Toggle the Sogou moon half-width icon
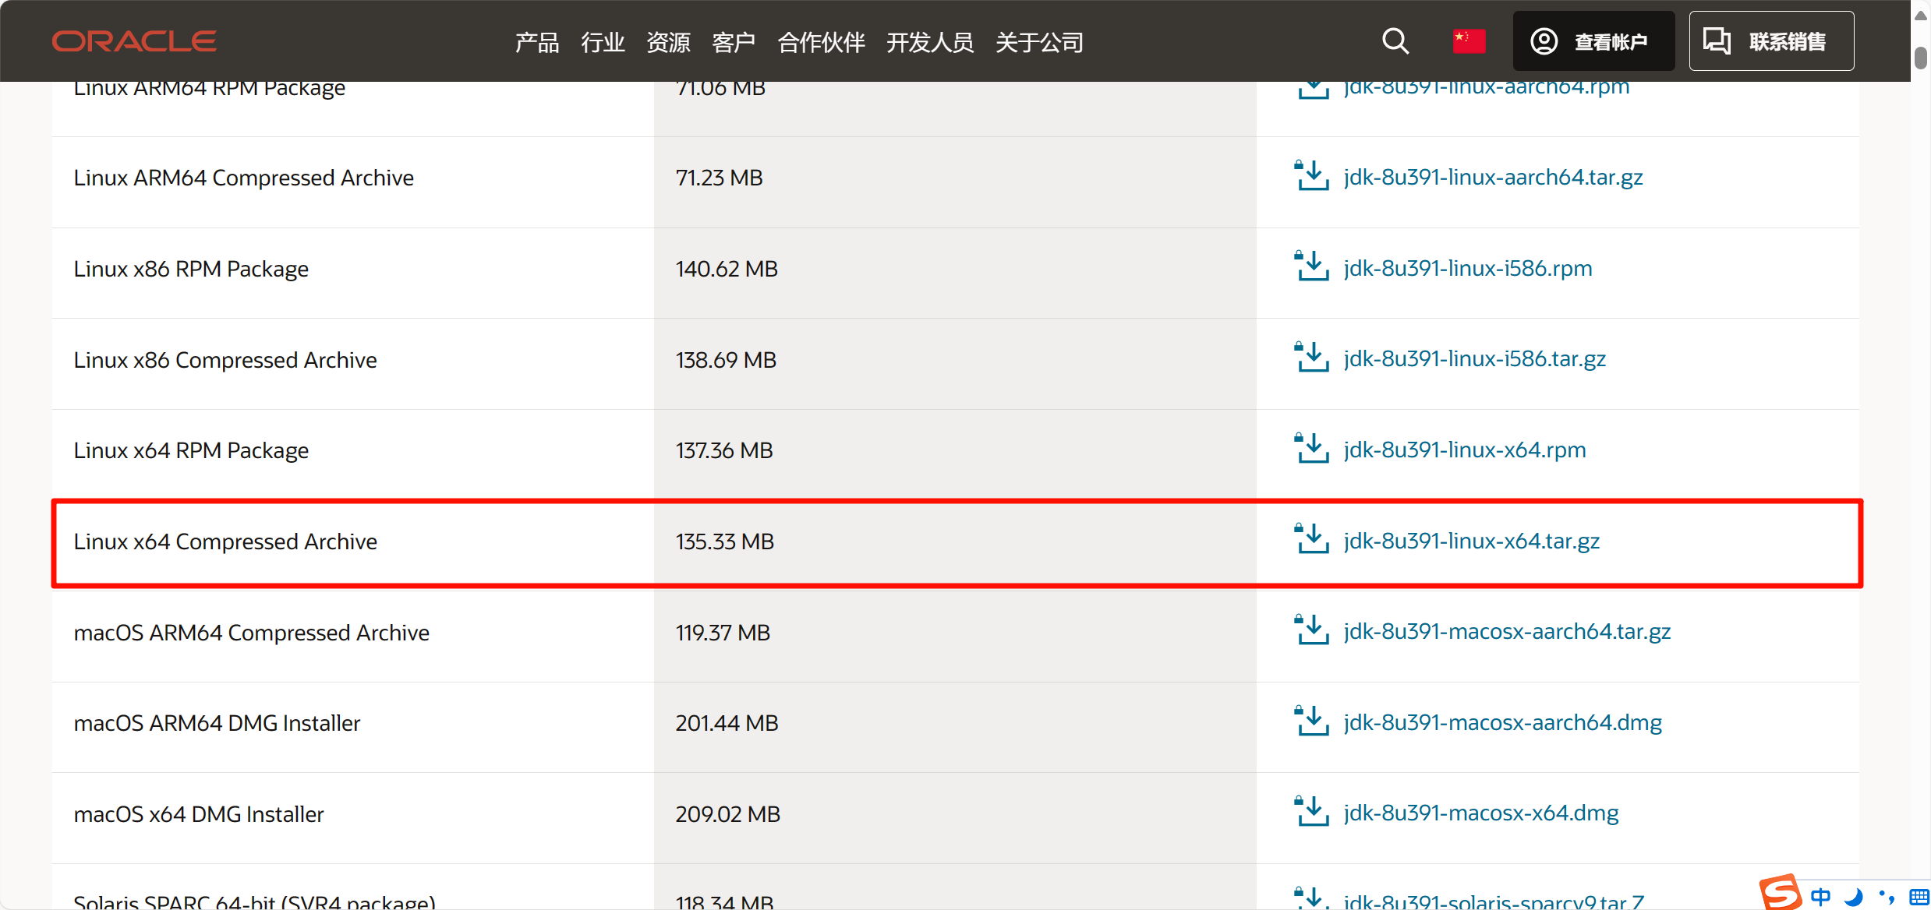 tap(1854, 897)
